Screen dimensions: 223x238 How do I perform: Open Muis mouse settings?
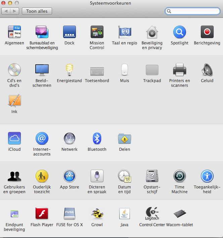point(125,70)
